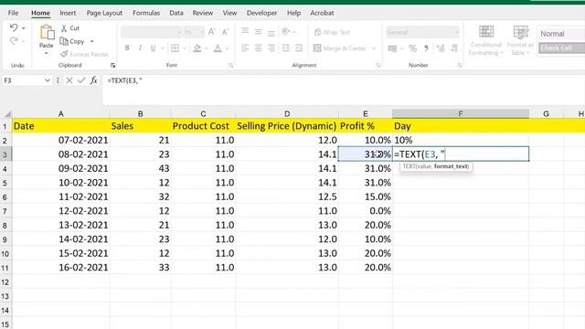The image size is (585, 329).
Task: Click the Fill Color bucket icon
Action: click(x=197, y=48)
